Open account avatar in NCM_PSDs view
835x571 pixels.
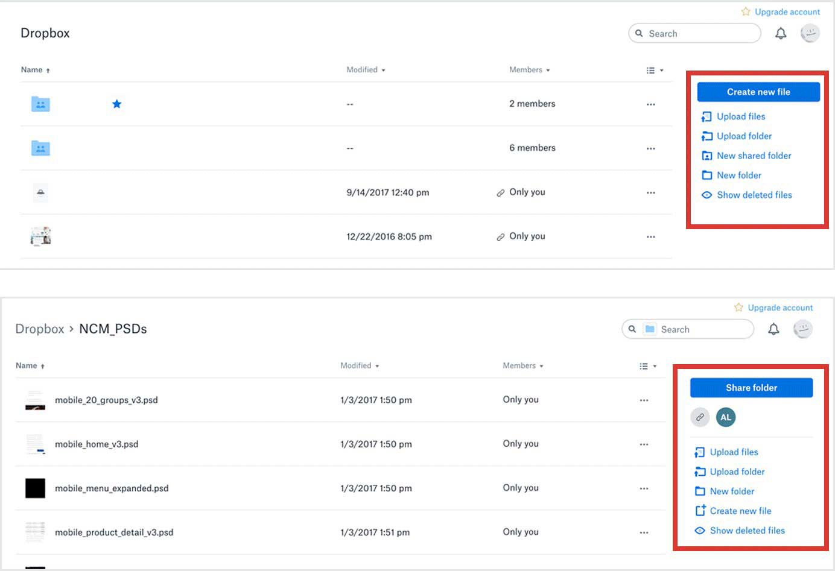802,329
